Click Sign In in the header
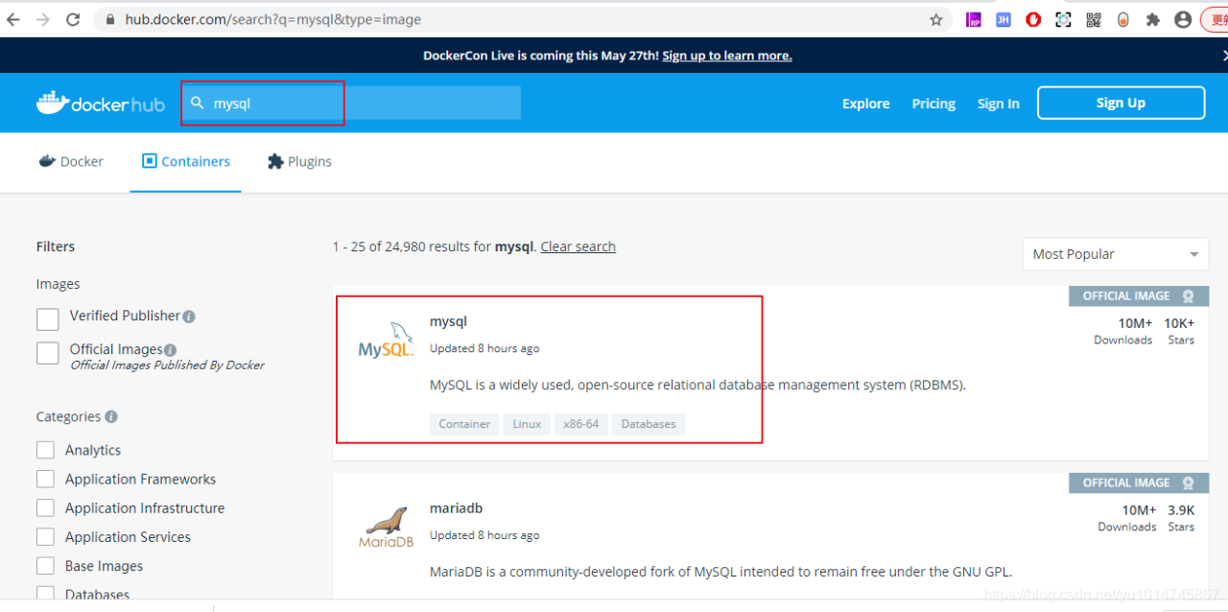The height and width of the screenshot is (612, 1228). tap(999, 104)
